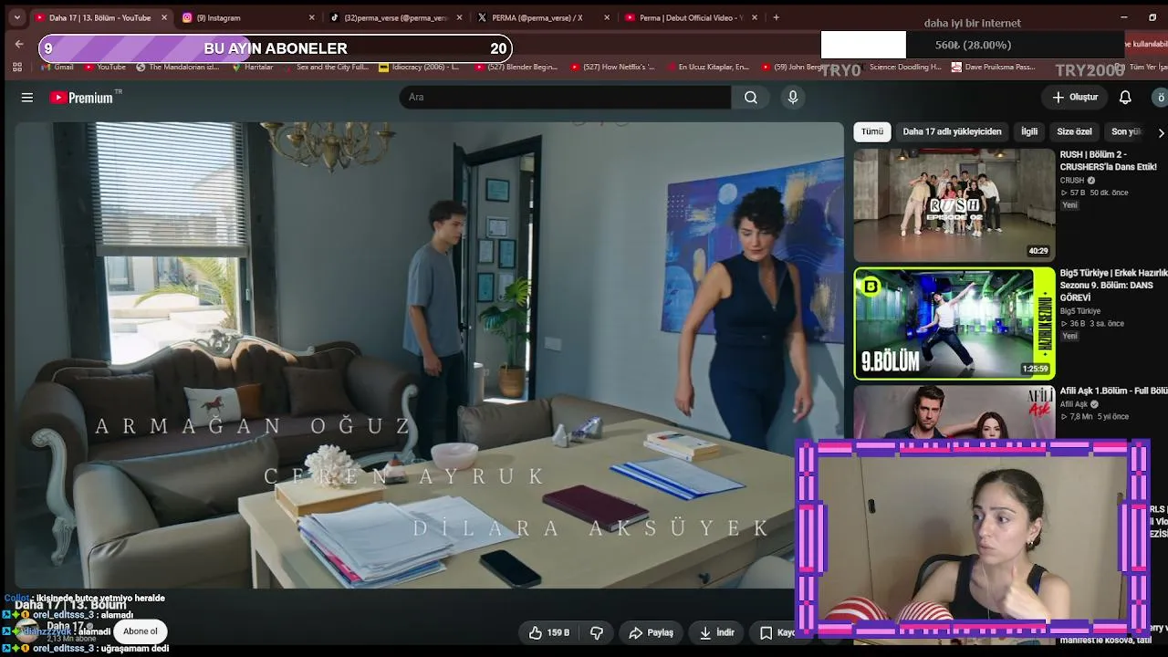Image resolution: width=1168 pixels, height=657 pixels.
Task: Visit the Afili Aşk channel name
Action: click(x=1074, y=404)
